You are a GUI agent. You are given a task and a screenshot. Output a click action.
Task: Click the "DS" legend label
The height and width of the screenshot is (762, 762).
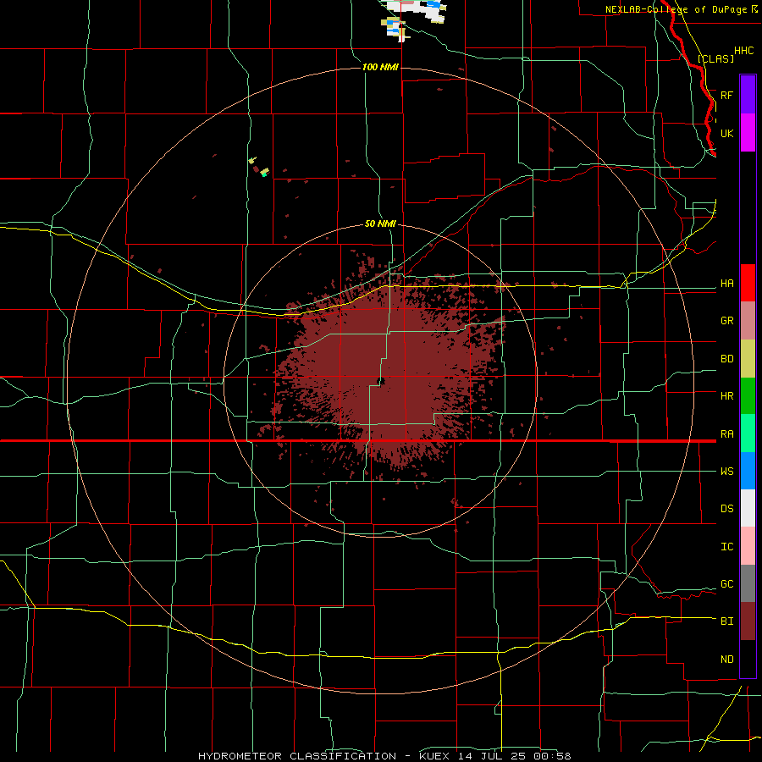coord(726,509)
